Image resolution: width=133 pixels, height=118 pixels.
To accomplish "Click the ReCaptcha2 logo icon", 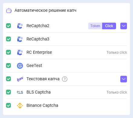I will (x=20, y=26).
